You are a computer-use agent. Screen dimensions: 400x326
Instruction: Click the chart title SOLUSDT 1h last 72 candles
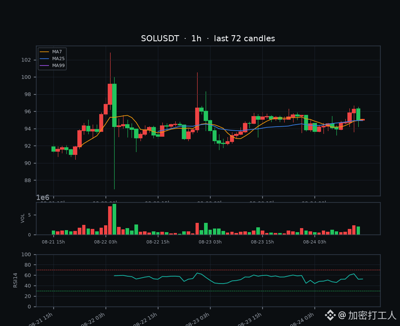(x=208, y=38)
